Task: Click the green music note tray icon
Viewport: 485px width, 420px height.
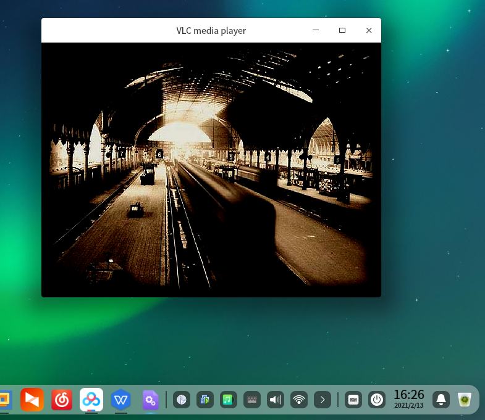Action: (228, 400)
